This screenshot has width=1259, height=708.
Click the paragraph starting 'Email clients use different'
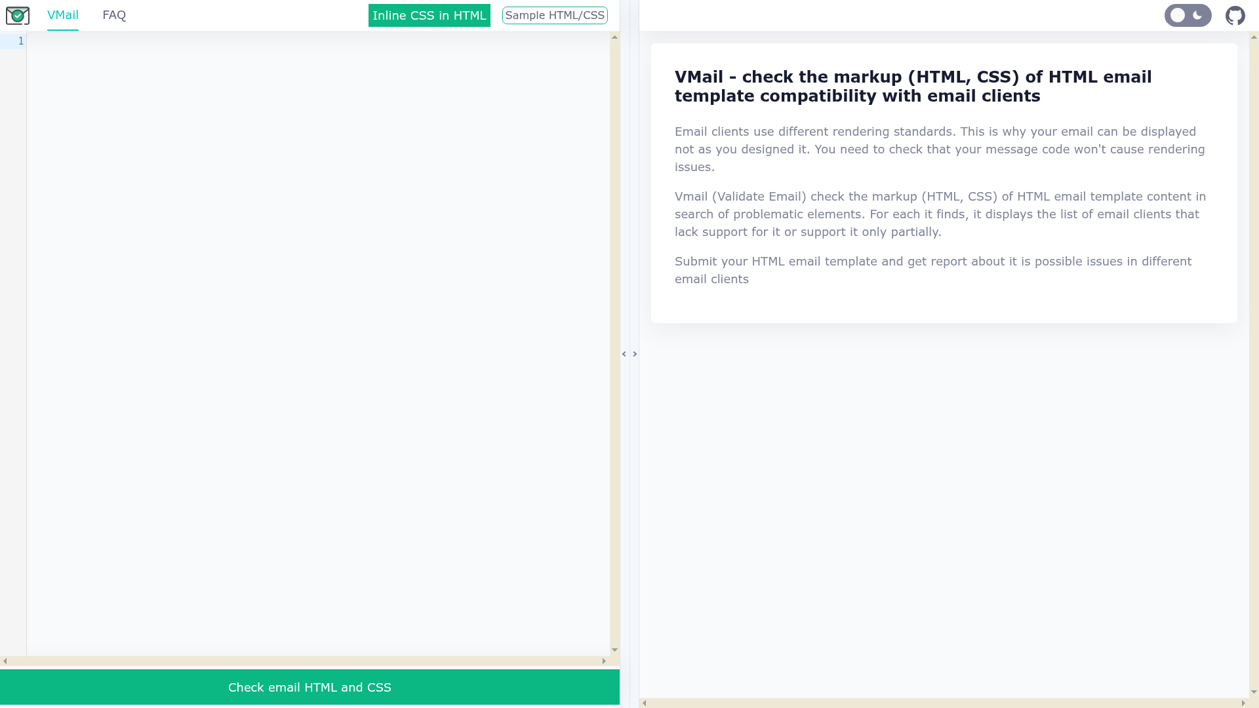coord(940,149)
